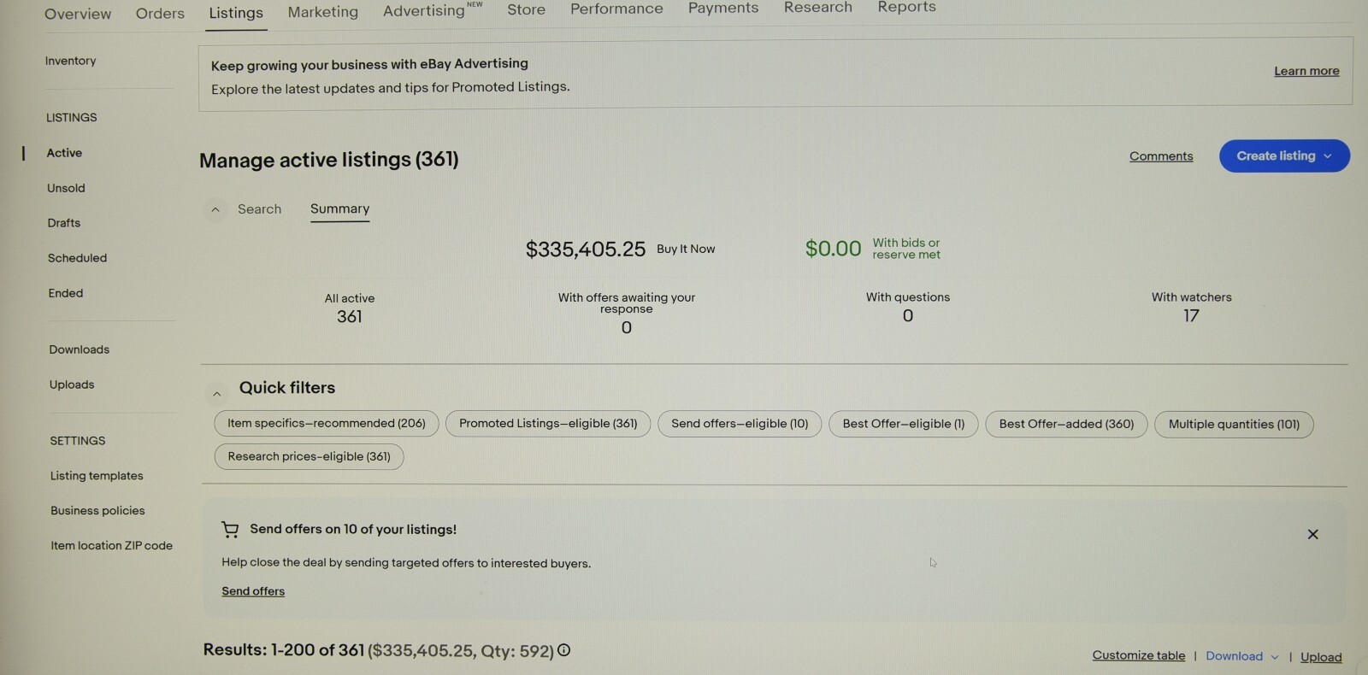The image size is (1368, 675).
Task: Click the Upload link
Action: coord(1321,657)
